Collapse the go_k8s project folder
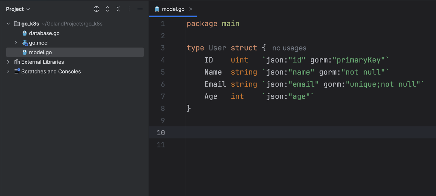The width and height of the screenshot is (436, 196). click(8, 24)
